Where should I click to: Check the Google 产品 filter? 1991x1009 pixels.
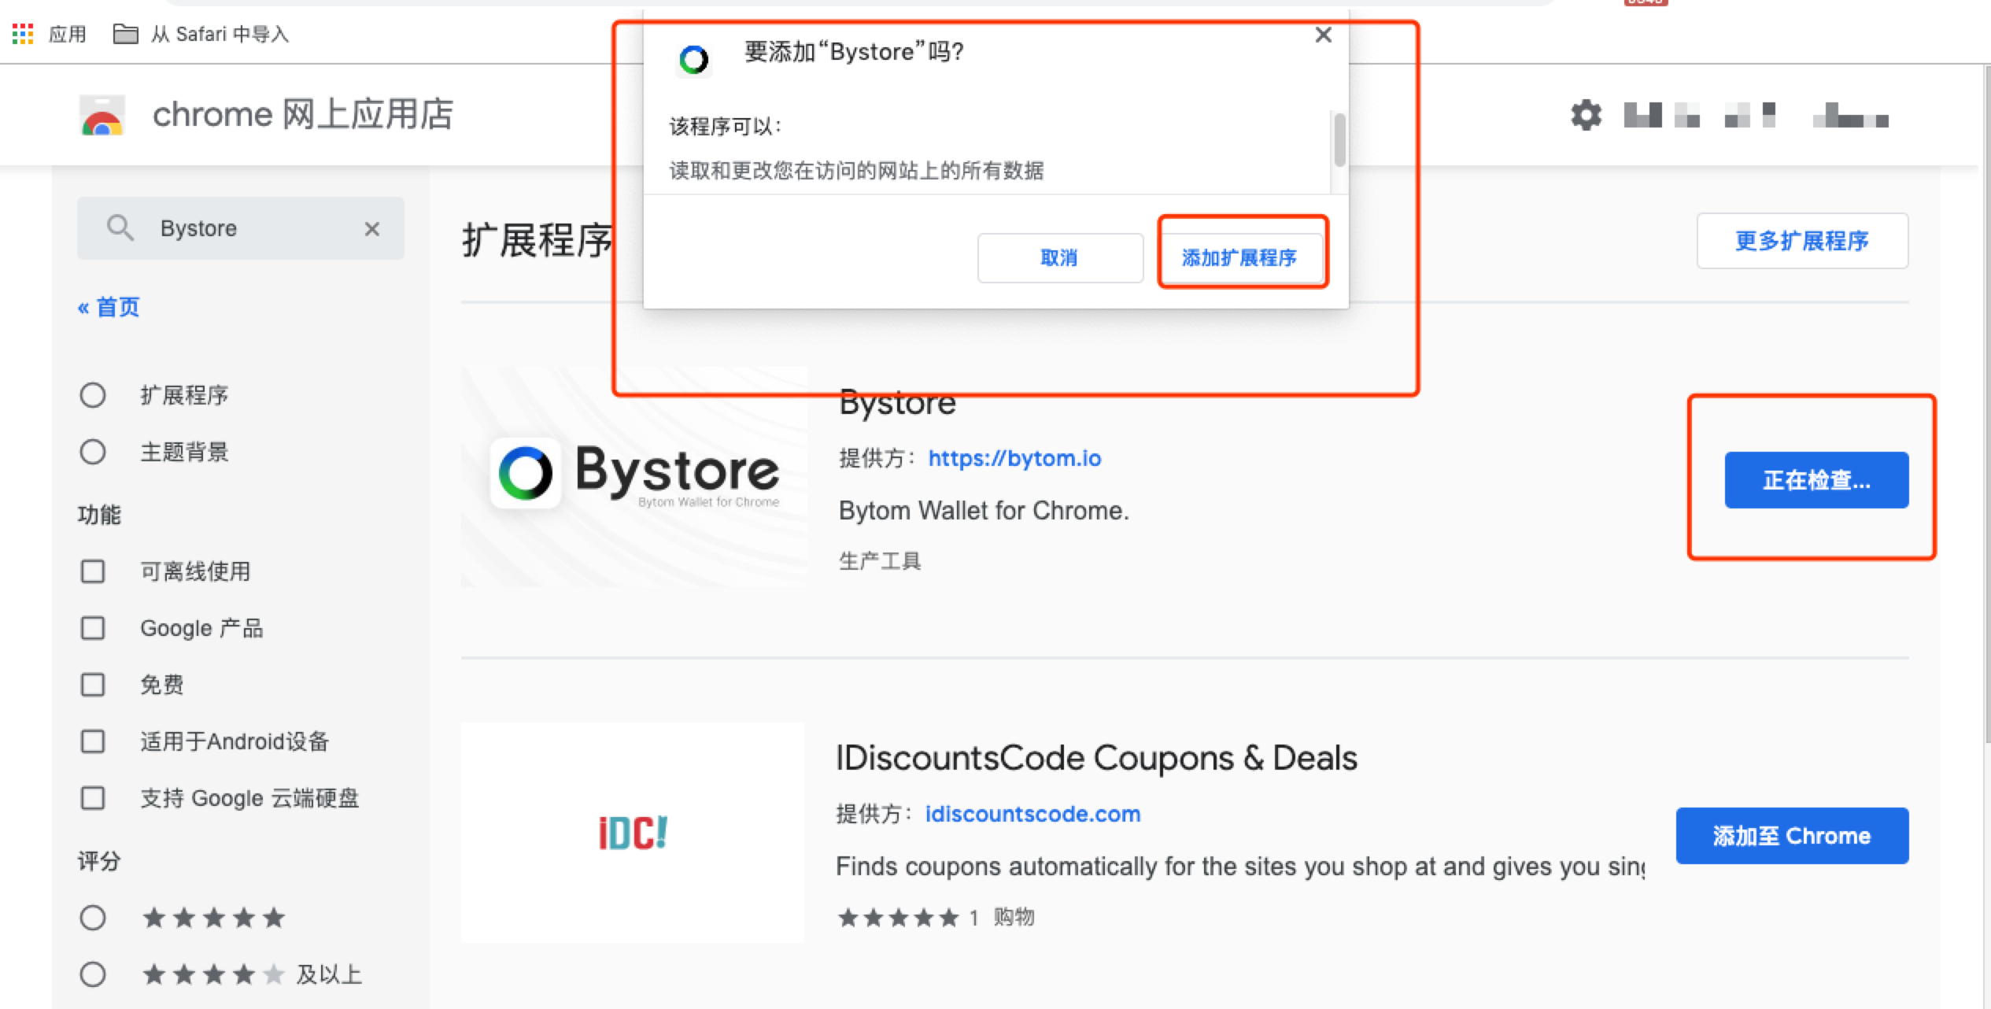(x=93, y=628)
